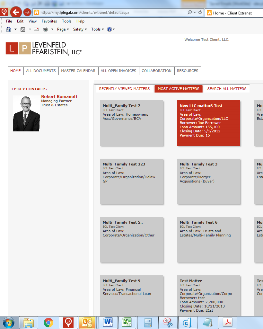Expand the arrow beside the Help icon
Viewport: 263px width, 329px height.
click(114, 29)
